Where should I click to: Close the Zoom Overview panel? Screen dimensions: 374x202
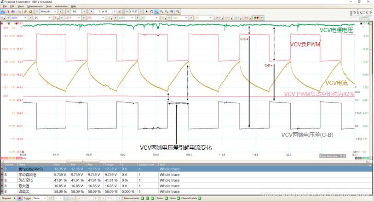click(345, 156)
